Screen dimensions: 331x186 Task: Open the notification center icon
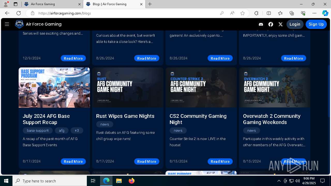coord(322,181)
